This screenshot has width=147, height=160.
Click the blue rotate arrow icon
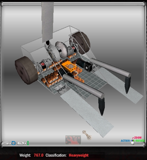coord(13,143)
